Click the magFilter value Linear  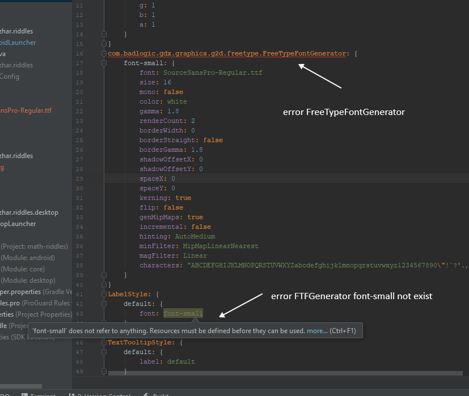(195, 256)
